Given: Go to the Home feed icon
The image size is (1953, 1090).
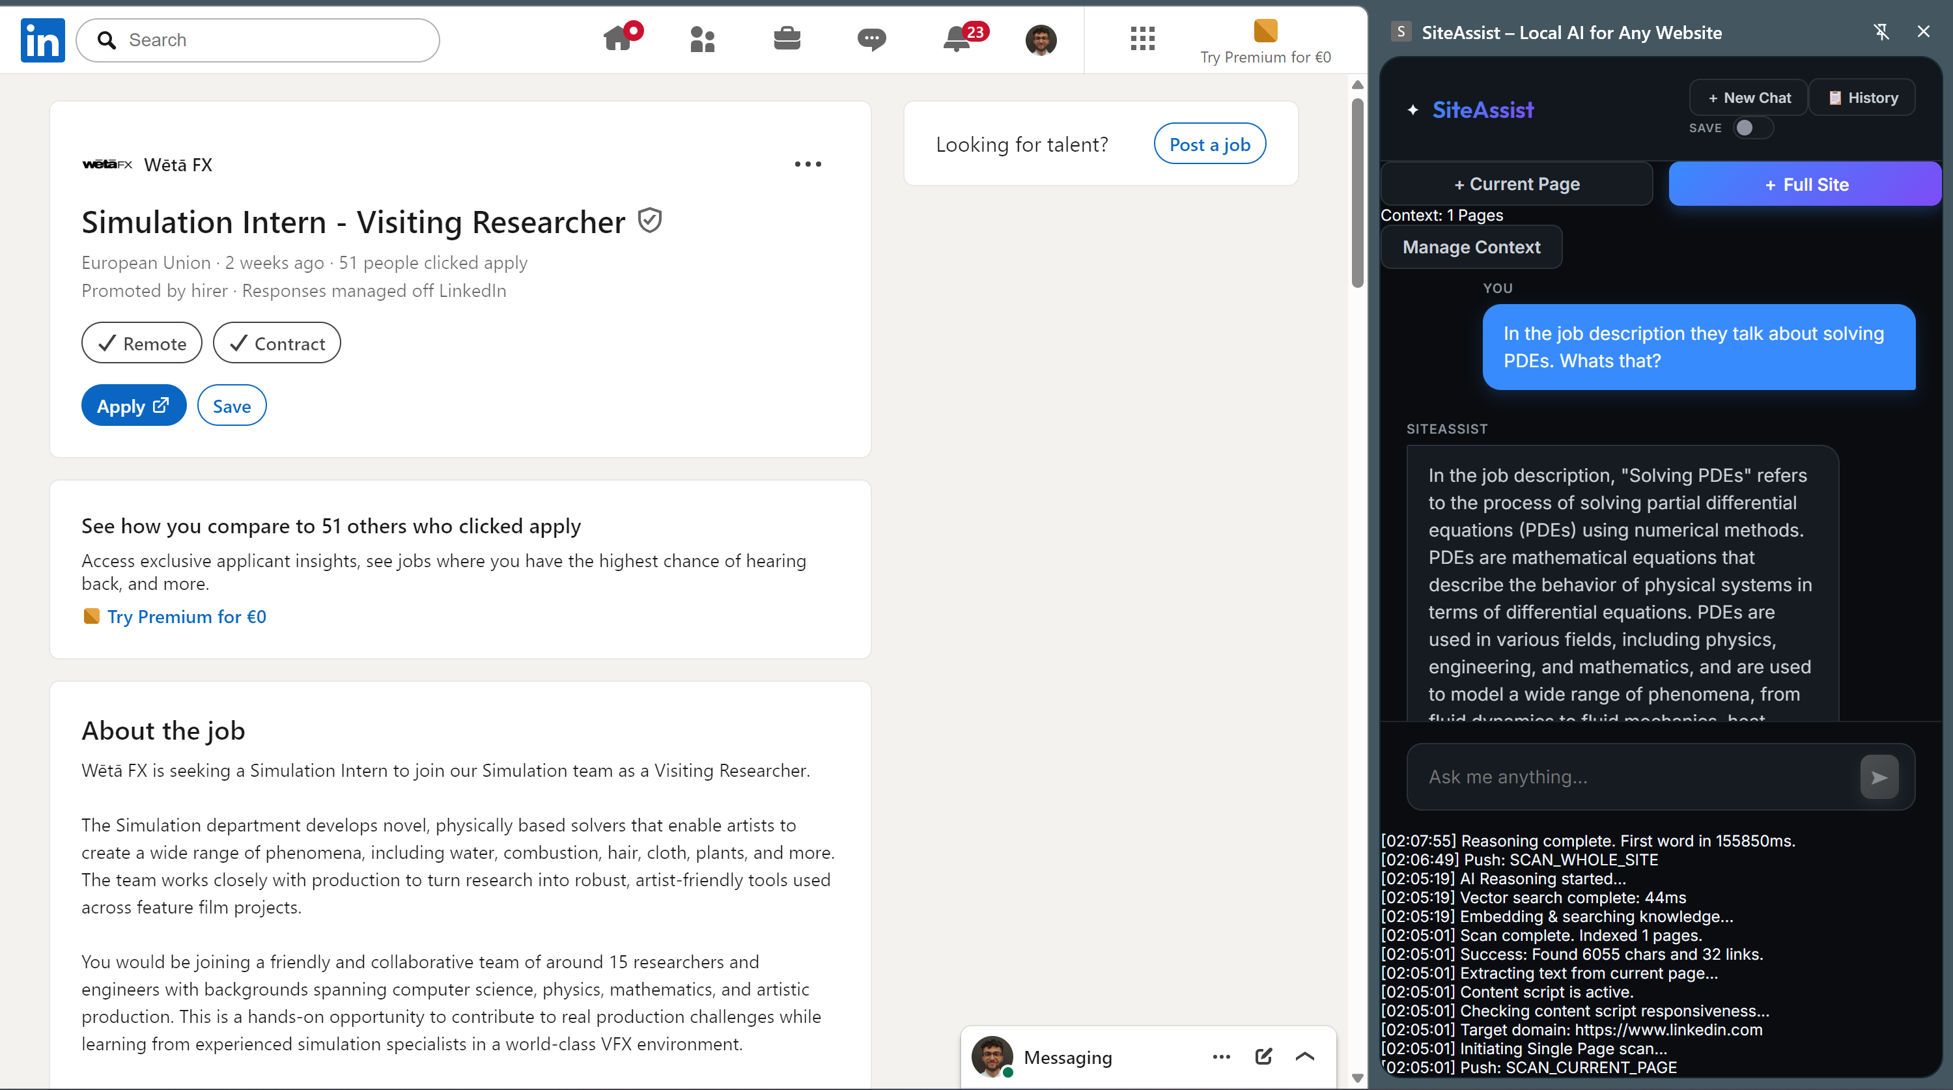Looking at the screenshot, I should [x=619, y=38].
